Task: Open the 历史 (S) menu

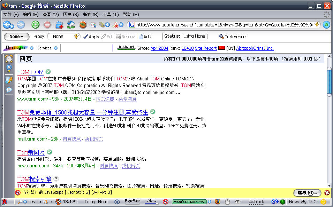Action: (x=71, y=14)
